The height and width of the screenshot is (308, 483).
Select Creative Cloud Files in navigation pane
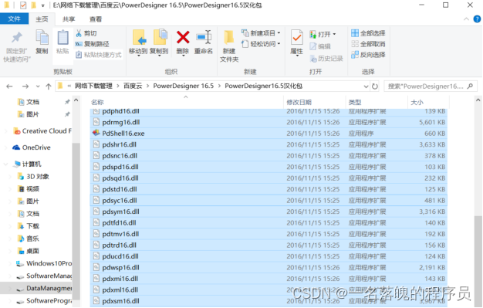tap(42, 131)
